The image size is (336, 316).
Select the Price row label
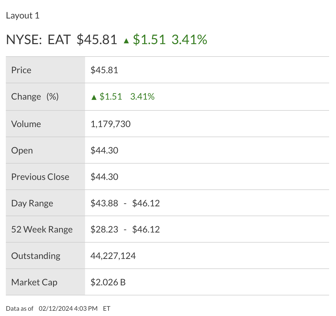(x=21, y=70)
